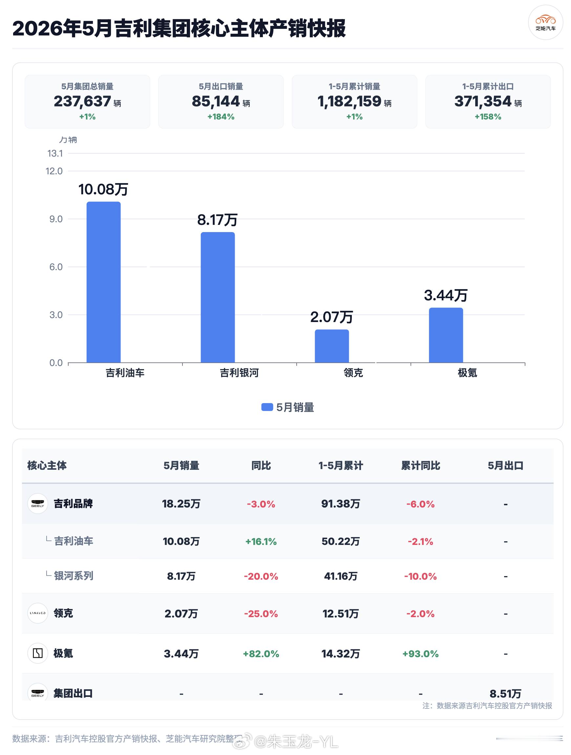The image size is (571, 755).
Task: Click the 极氪 row label in table
Action: point(63,653)
